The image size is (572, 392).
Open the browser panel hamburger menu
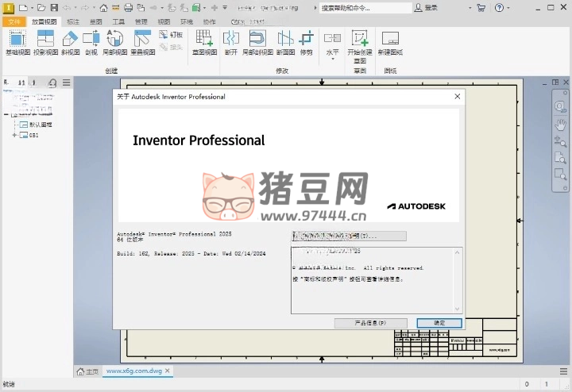pyautogui.click(x=67, y=83)
